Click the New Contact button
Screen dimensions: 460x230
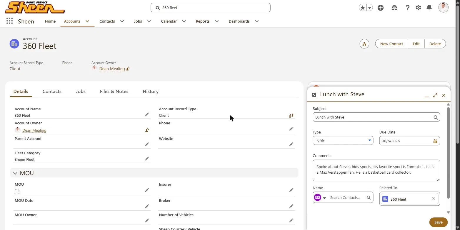[x=391, y=44]
